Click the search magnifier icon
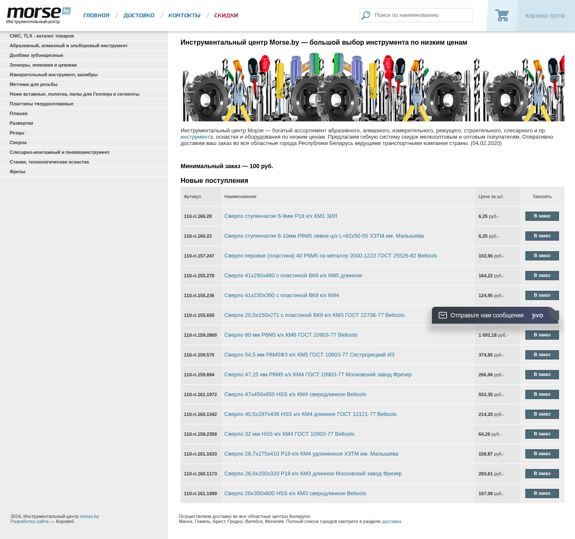Screen dimensions: 575x539 tap(366, 15)
